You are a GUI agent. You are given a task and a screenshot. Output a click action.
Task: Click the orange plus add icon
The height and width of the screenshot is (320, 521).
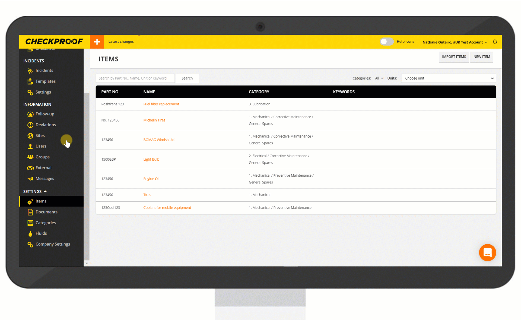(97, 42)
